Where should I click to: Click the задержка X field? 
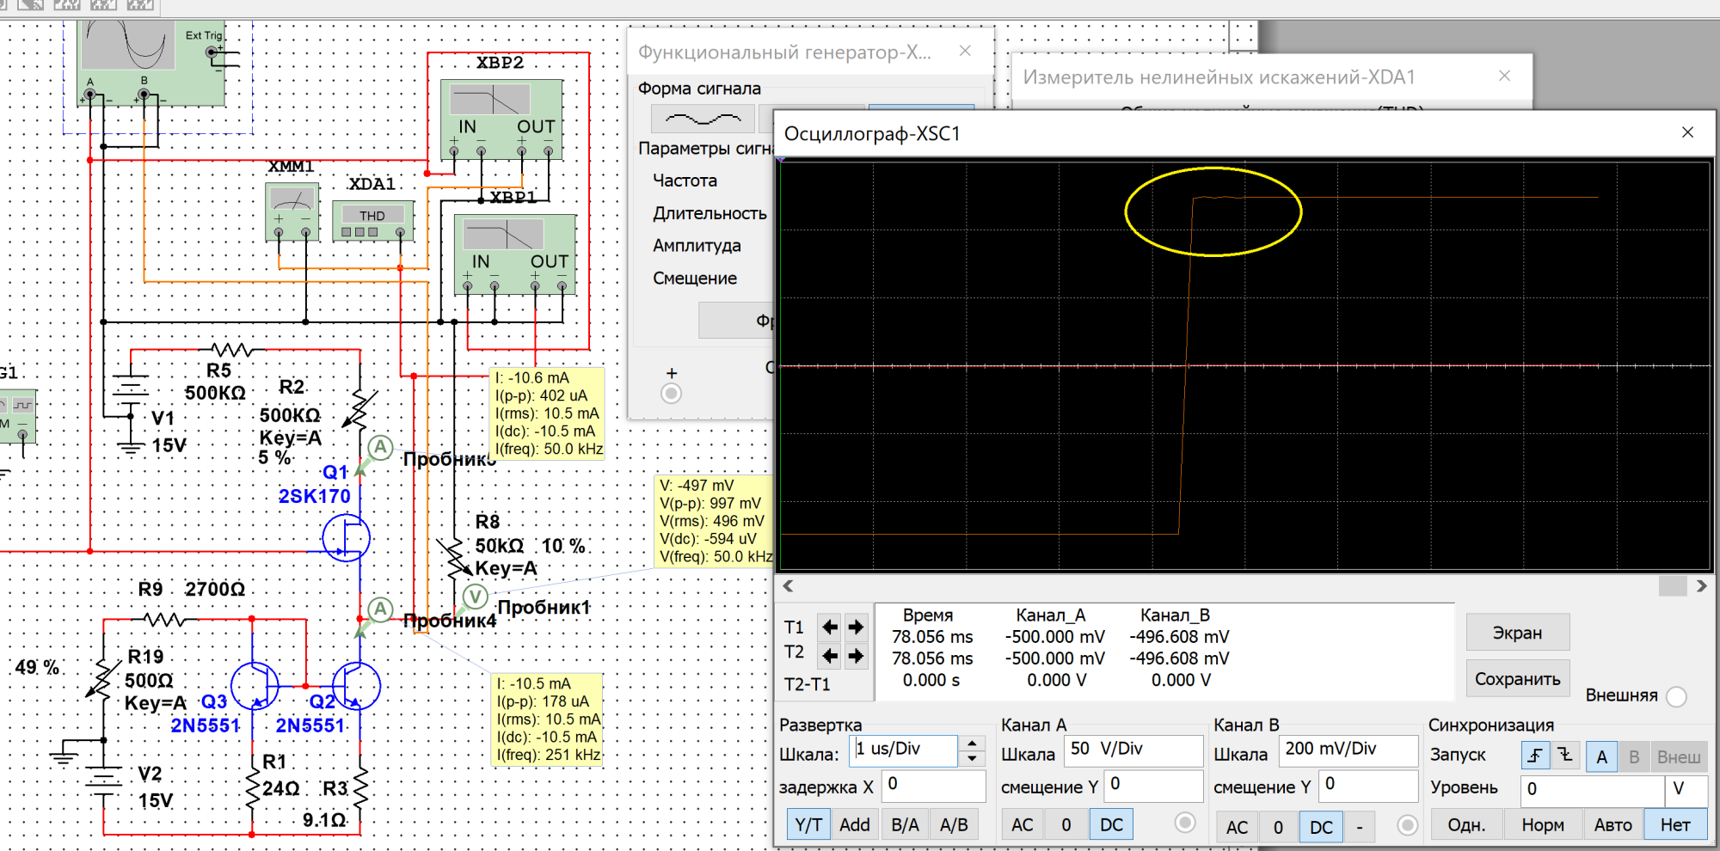pyautogui.click(x=933, y=786)
